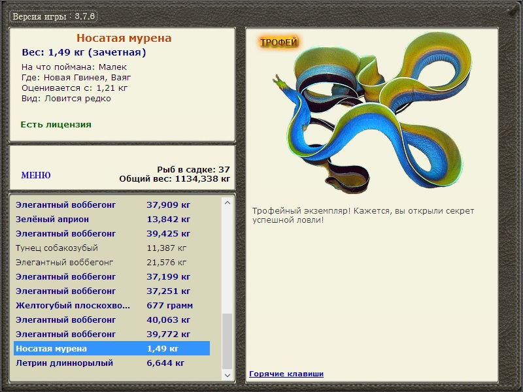Click the Версия игры: 3.7.6 label
523x392 pixels.
(54, 16)
